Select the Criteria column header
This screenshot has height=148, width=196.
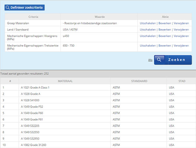tap(33, 17)
